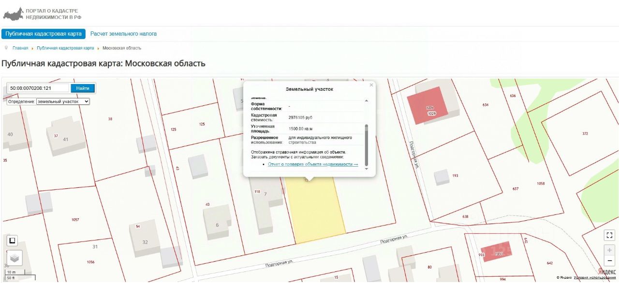Screen dimensions: 619x283
Task: Zoom in on the map
Action: click(x=610, y=250)
